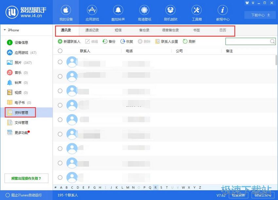Click the 备份 toolbar button
This screenshot has height=200, width=278.
click(x=109, y=42)
